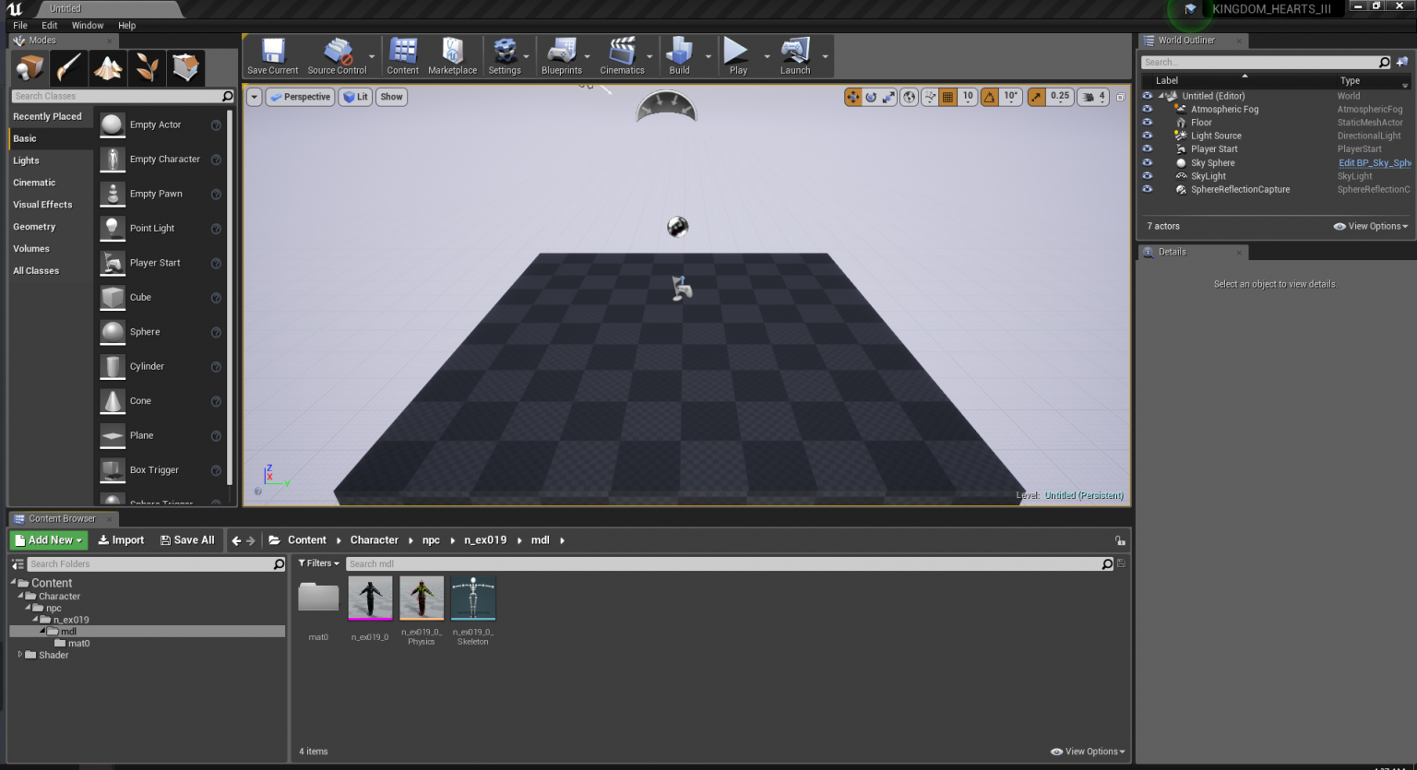Switch to the Lights category in Modes
Viewport: 1417px width, 770px height.
pyautogui.click(x=26, y=160)
